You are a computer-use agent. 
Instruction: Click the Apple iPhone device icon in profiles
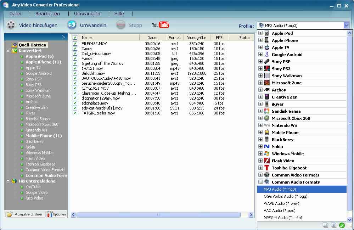[x=267, y=40]
